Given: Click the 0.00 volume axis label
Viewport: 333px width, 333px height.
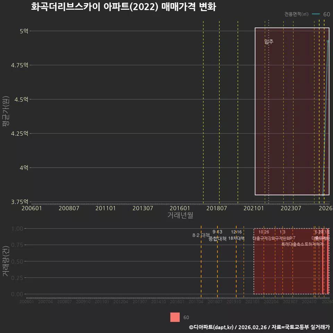Looking at the screenshot, I should click(x=17, y=294).
